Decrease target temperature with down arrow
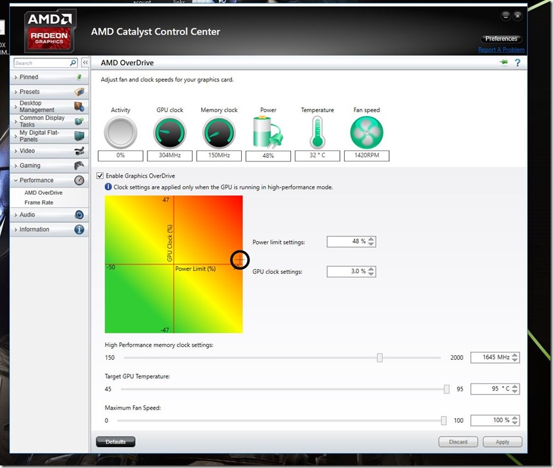Screen dimensions: 553x468 (x=515, y=391)
